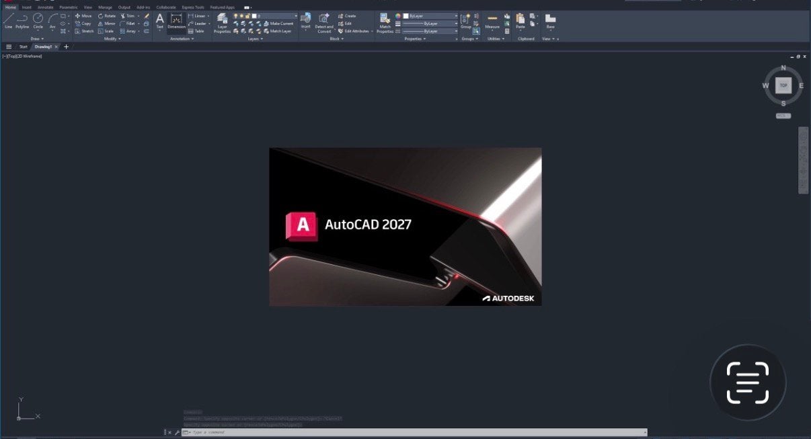Select the Circle tool
The height and width of the screenshot is (439, 811).
pyautogui.click(x=38, y=21)
